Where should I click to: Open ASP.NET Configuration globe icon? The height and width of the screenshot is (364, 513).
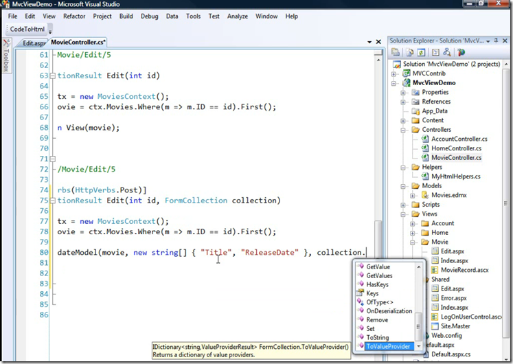click(x=461, y=52)
